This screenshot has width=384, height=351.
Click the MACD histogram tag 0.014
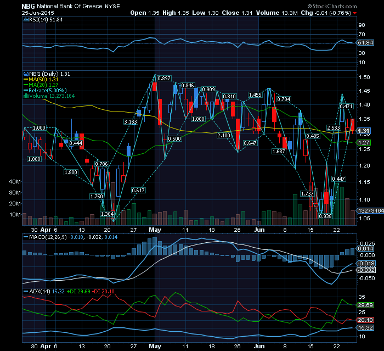[x=365, y=249]
